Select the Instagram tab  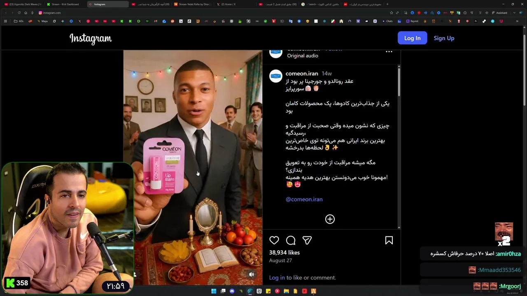(107, 4)
